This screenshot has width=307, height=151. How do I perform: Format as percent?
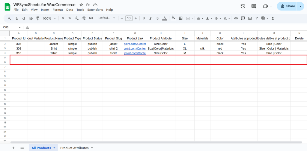coord(70,18)
